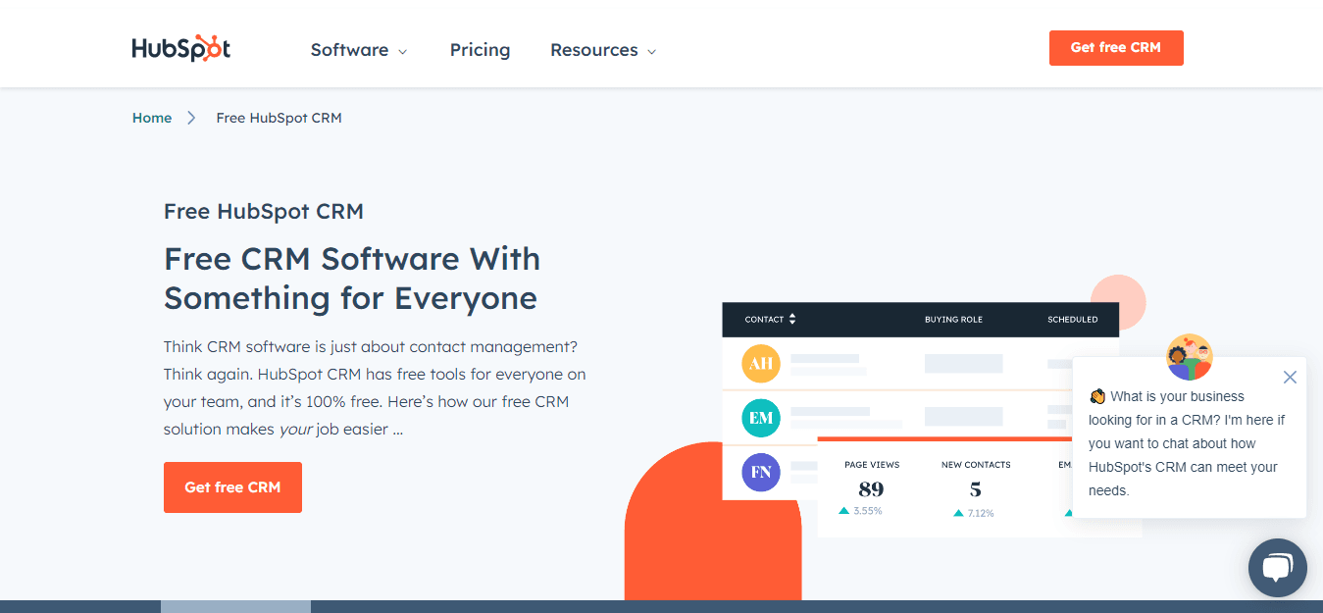Go to Home breadcrumb link
The image size is (1323, 613).
pyautogui.click(x=152, y=118)
